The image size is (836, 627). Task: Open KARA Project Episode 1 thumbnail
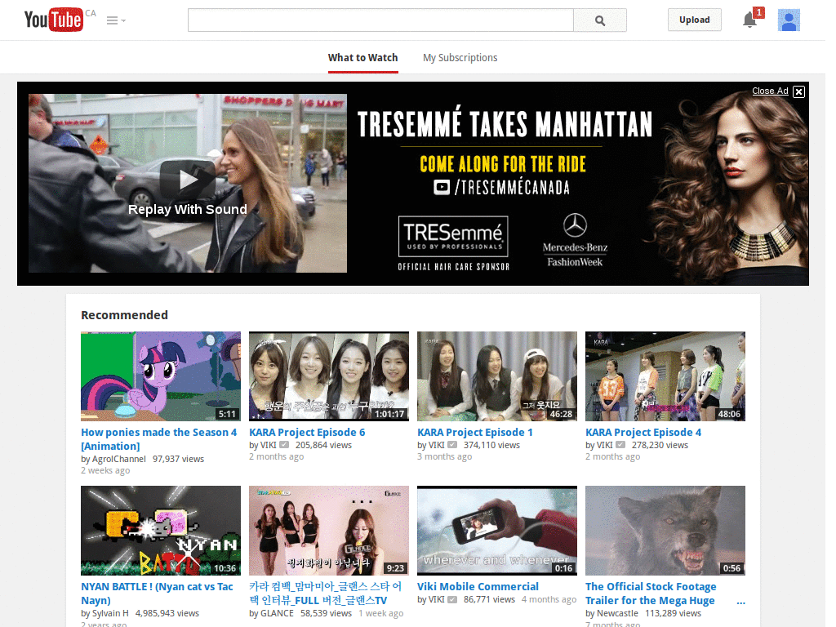(497, 376)
